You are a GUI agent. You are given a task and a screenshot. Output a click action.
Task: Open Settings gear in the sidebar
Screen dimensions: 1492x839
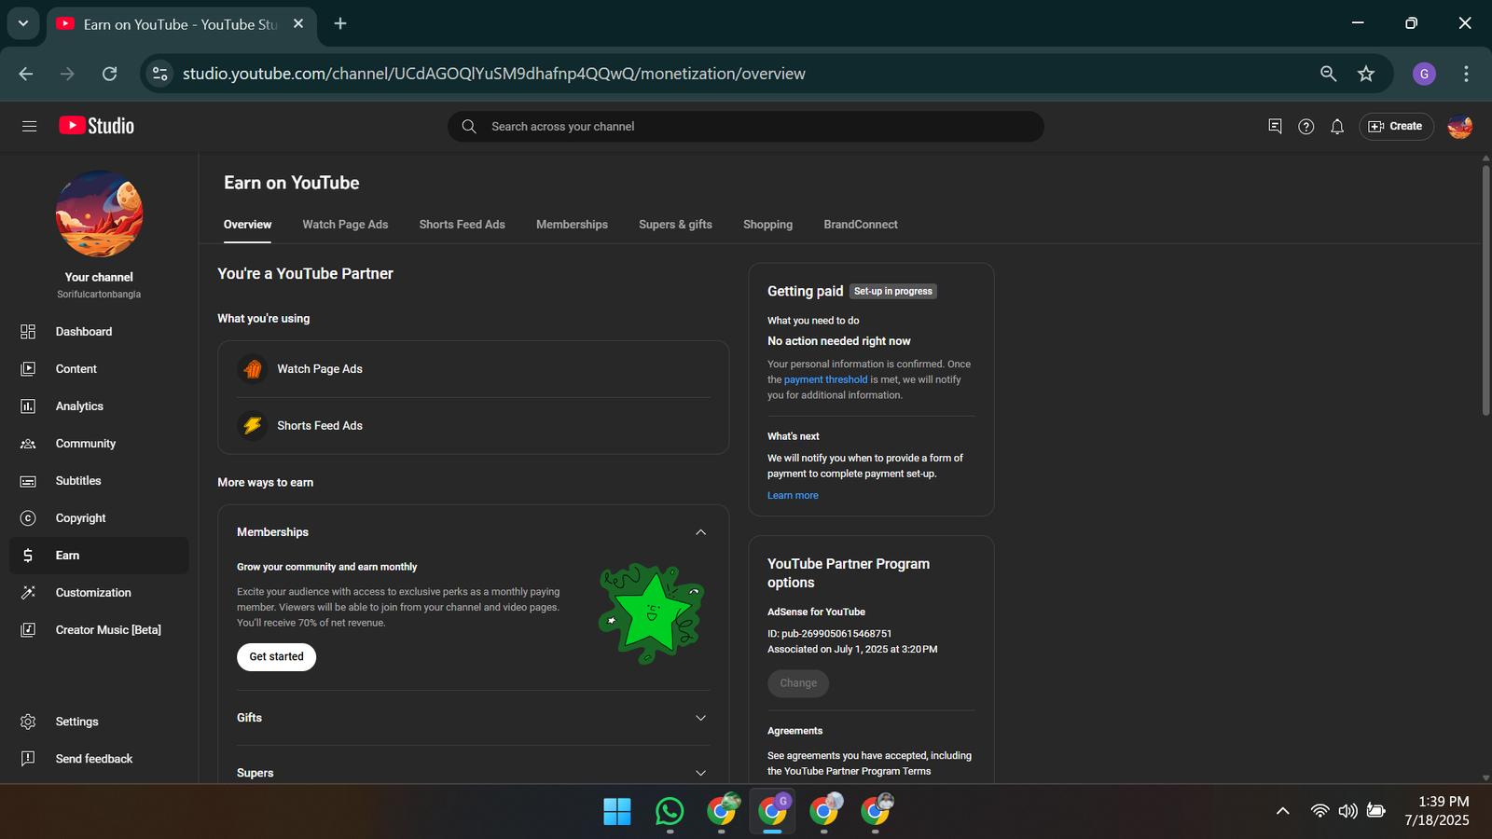[x=28, y=722]
